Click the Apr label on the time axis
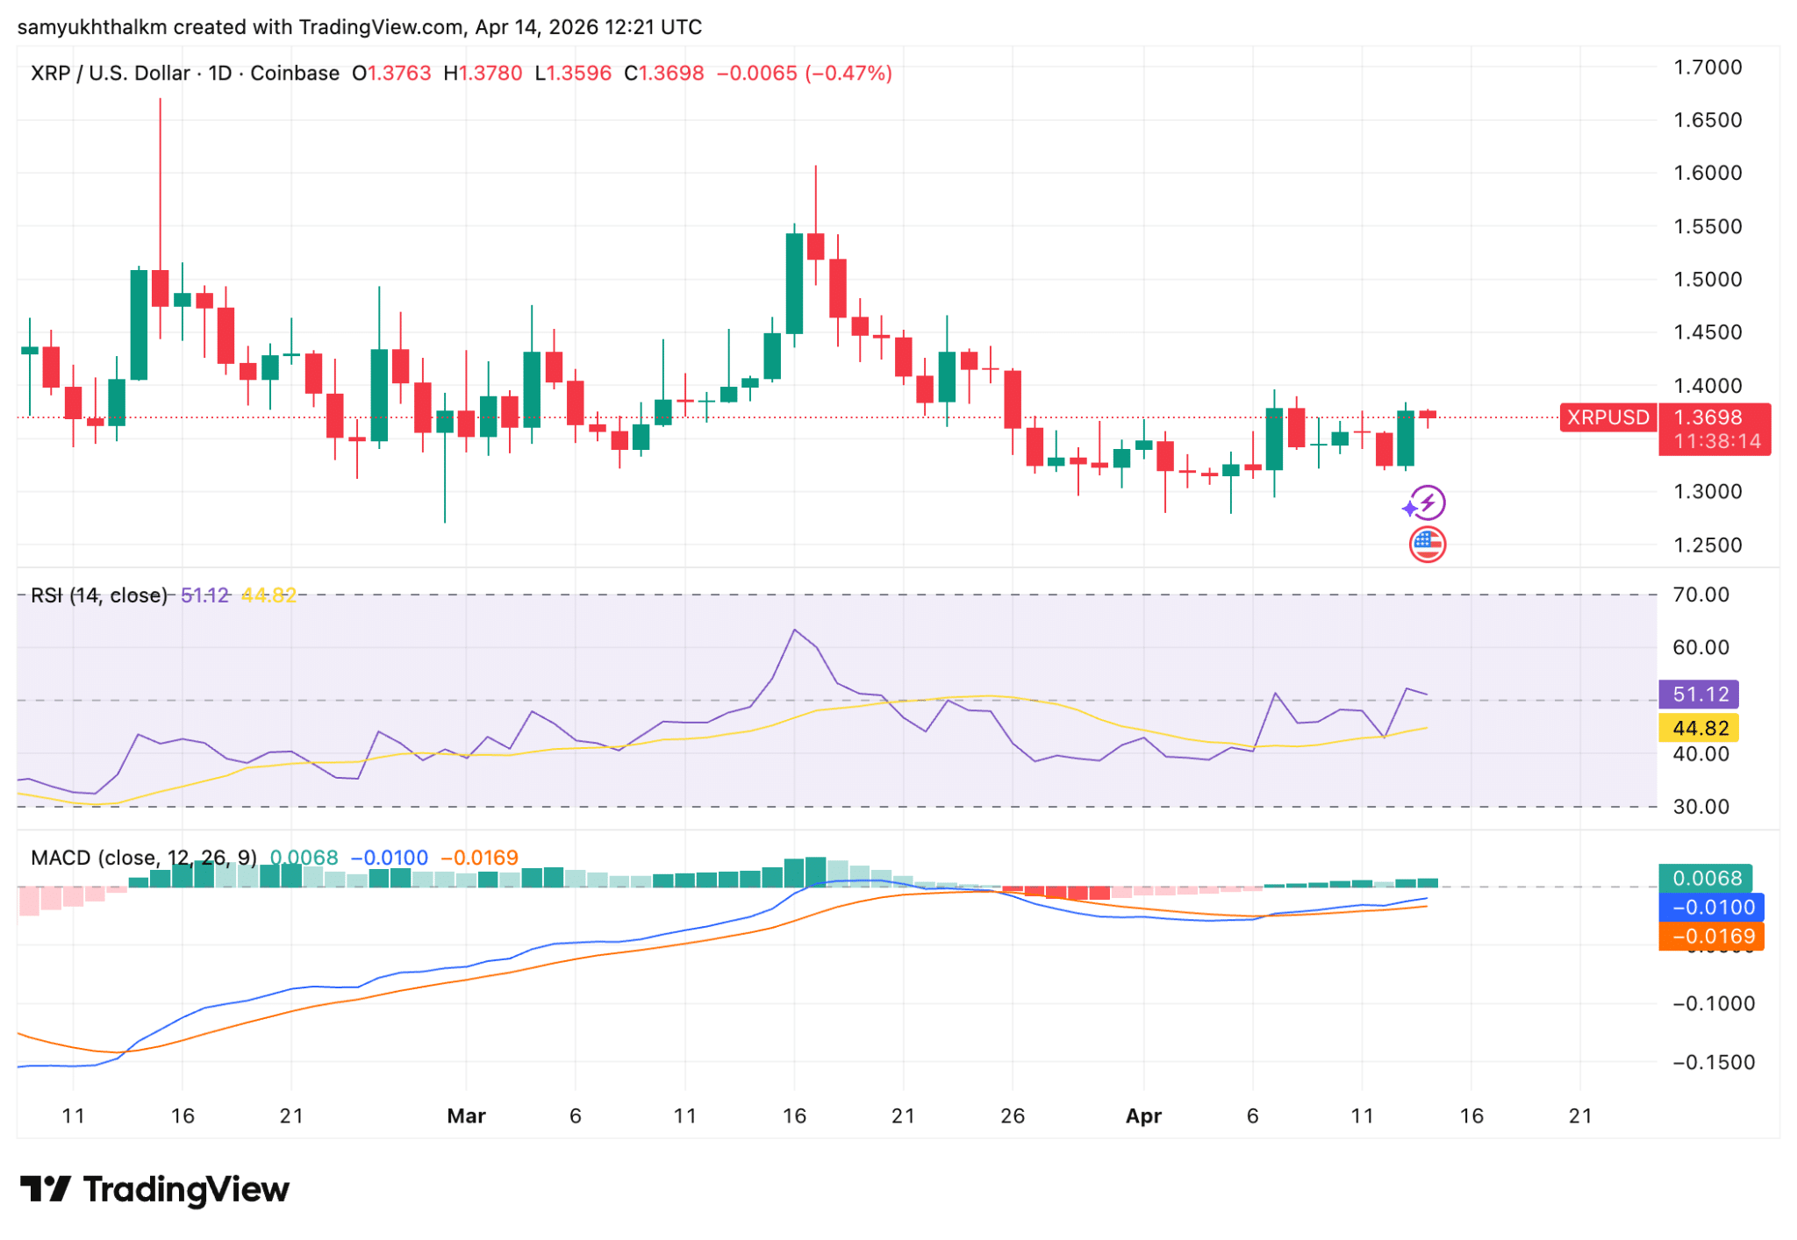Screen dimensions: 1797x1240 [x=1144, y=1116]
